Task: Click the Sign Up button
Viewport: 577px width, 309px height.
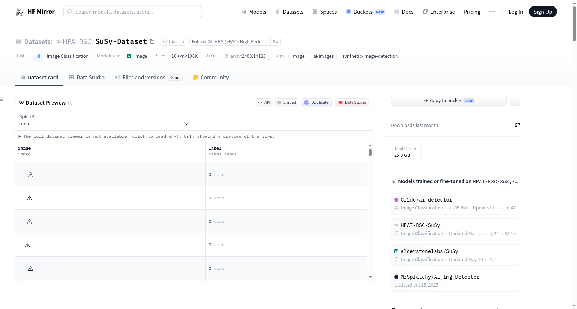Action: pyautogui.click(x=543, y=12)
